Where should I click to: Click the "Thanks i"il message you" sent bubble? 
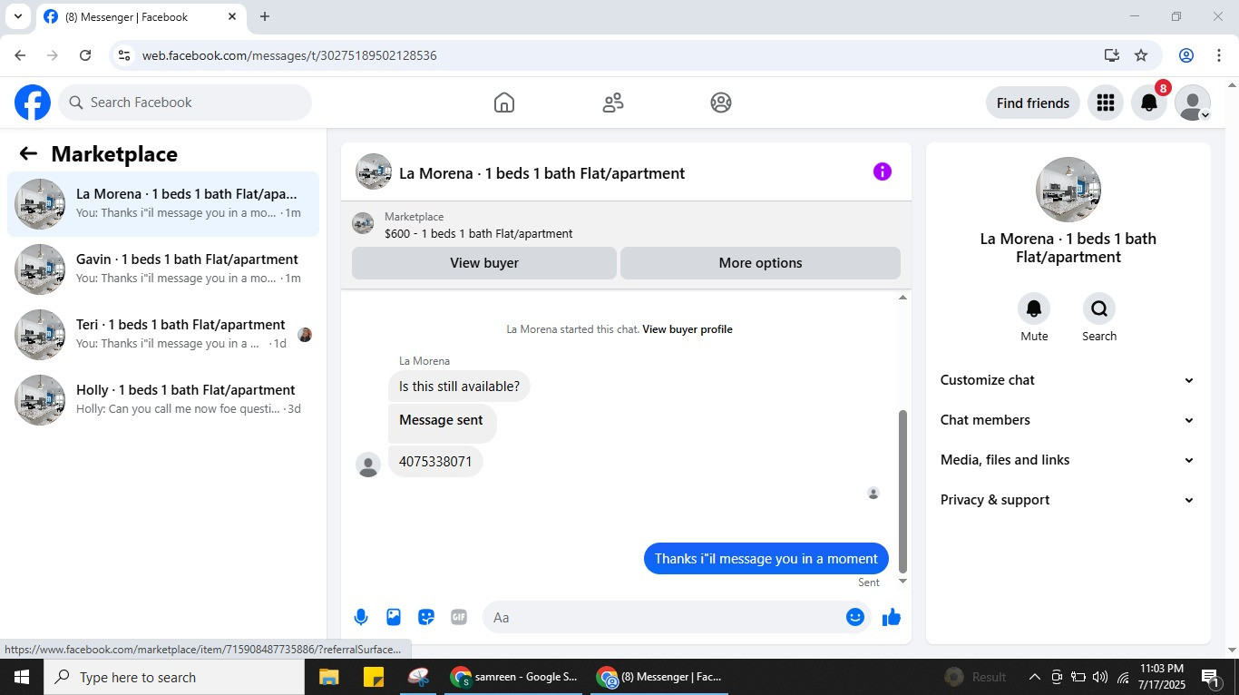pos(766,559)
